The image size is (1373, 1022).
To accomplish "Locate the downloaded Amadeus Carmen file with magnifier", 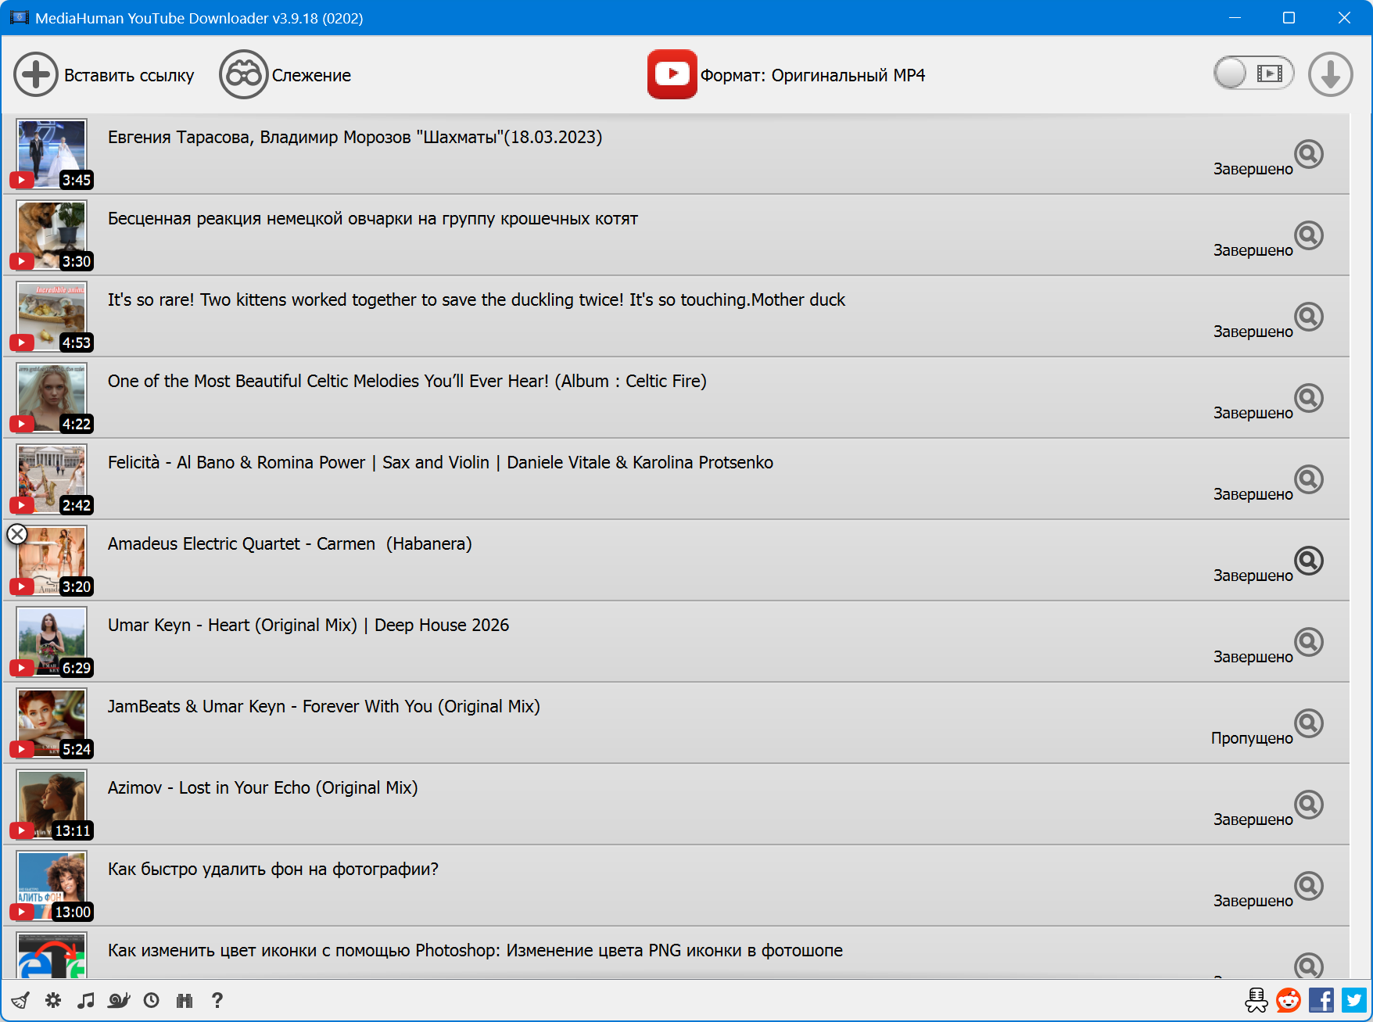I will coord(1308,560).
